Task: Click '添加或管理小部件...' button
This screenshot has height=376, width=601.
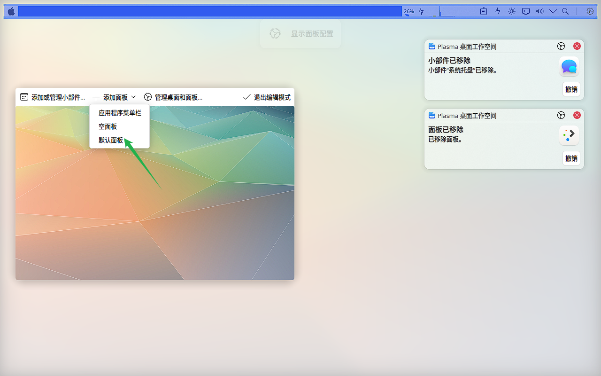Action: pos(53,97)
